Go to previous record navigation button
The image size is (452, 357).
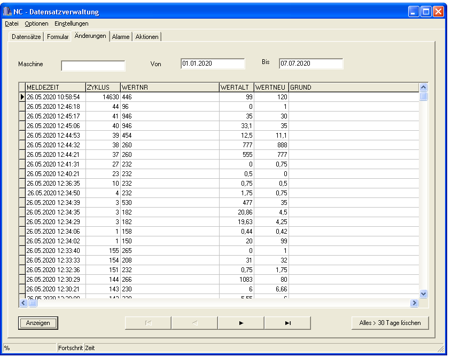pos(194,323)
